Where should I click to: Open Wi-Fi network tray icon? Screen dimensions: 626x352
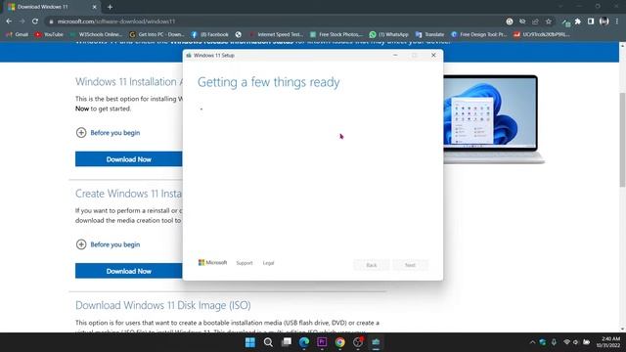click(x=566, y=342)
